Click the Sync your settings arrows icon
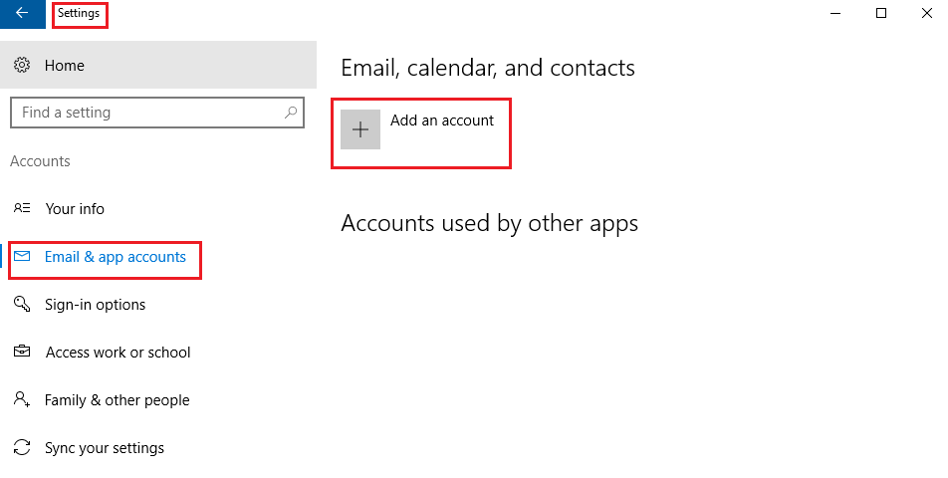Viewport: 948px width, 478px height. [22, 448]
